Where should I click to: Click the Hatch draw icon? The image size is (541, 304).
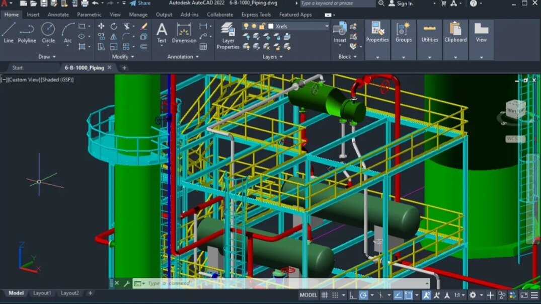(82, 47)
